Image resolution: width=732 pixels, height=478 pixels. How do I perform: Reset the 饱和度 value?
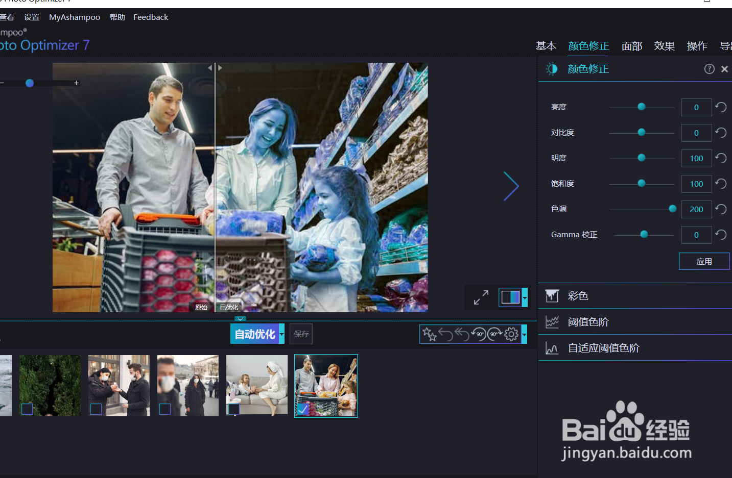[721, 184]
